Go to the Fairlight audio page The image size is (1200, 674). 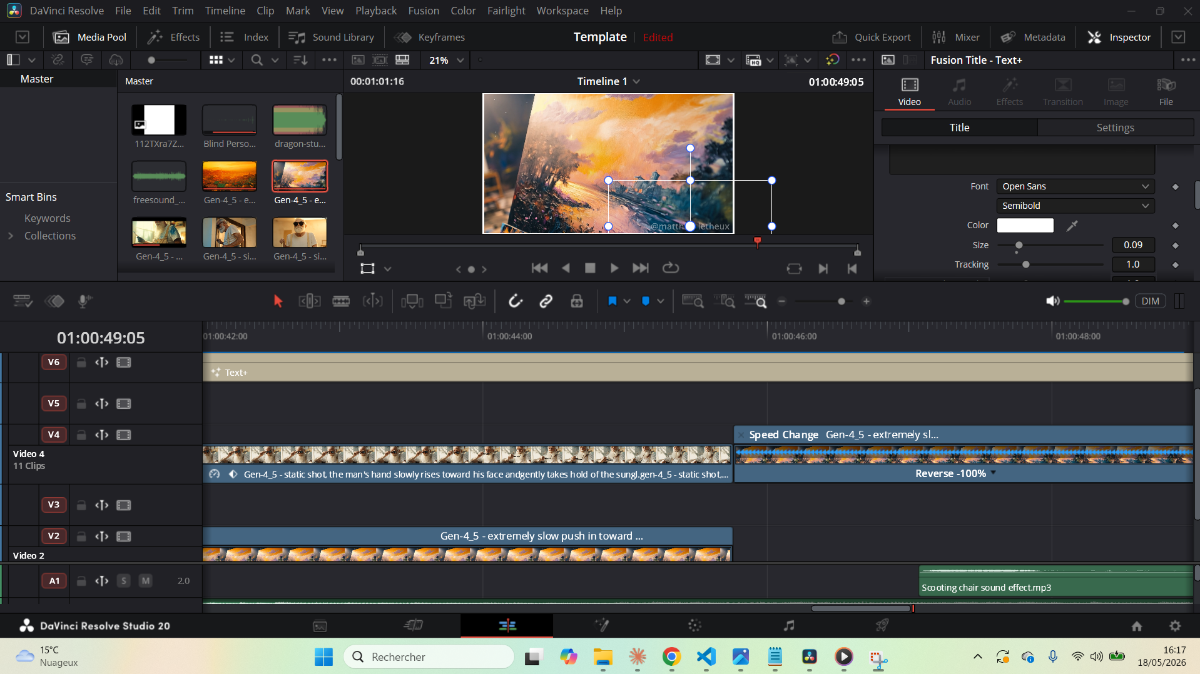coord(789,625)
